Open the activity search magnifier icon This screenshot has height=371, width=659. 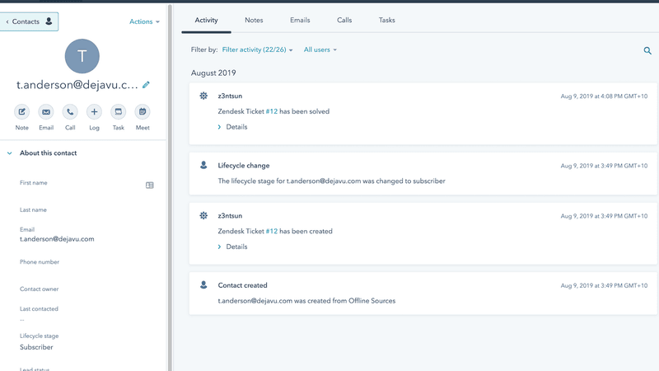point(647,51)
